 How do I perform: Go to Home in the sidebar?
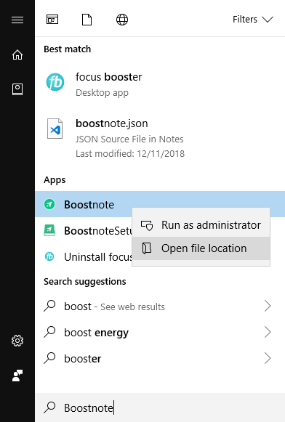point(17,55)
